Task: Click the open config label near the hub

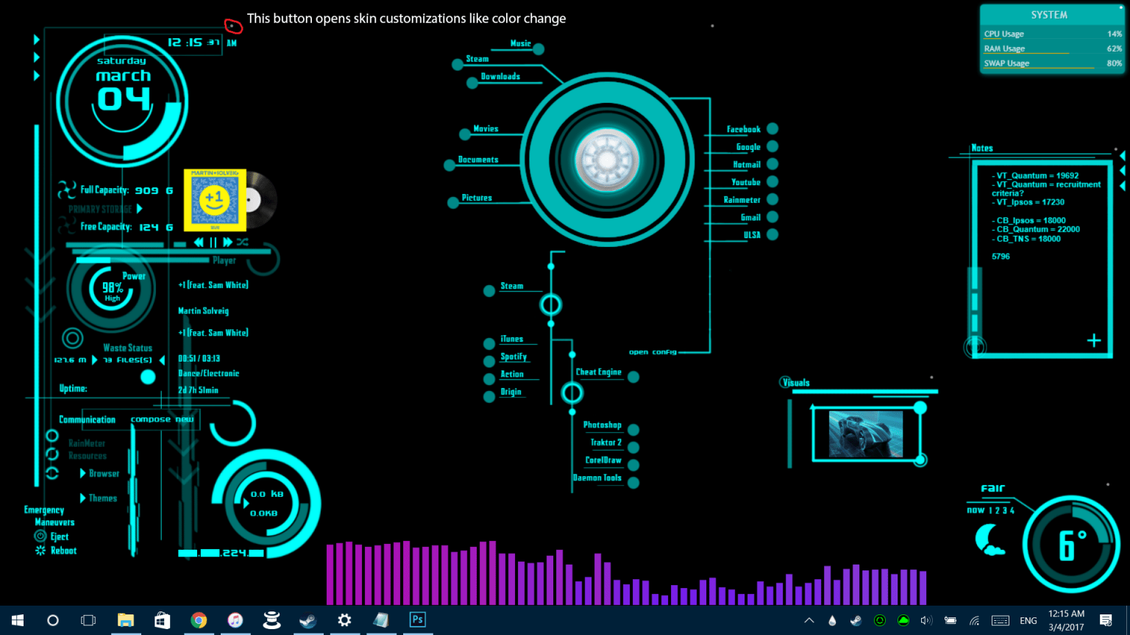Action: click(652, 351)
